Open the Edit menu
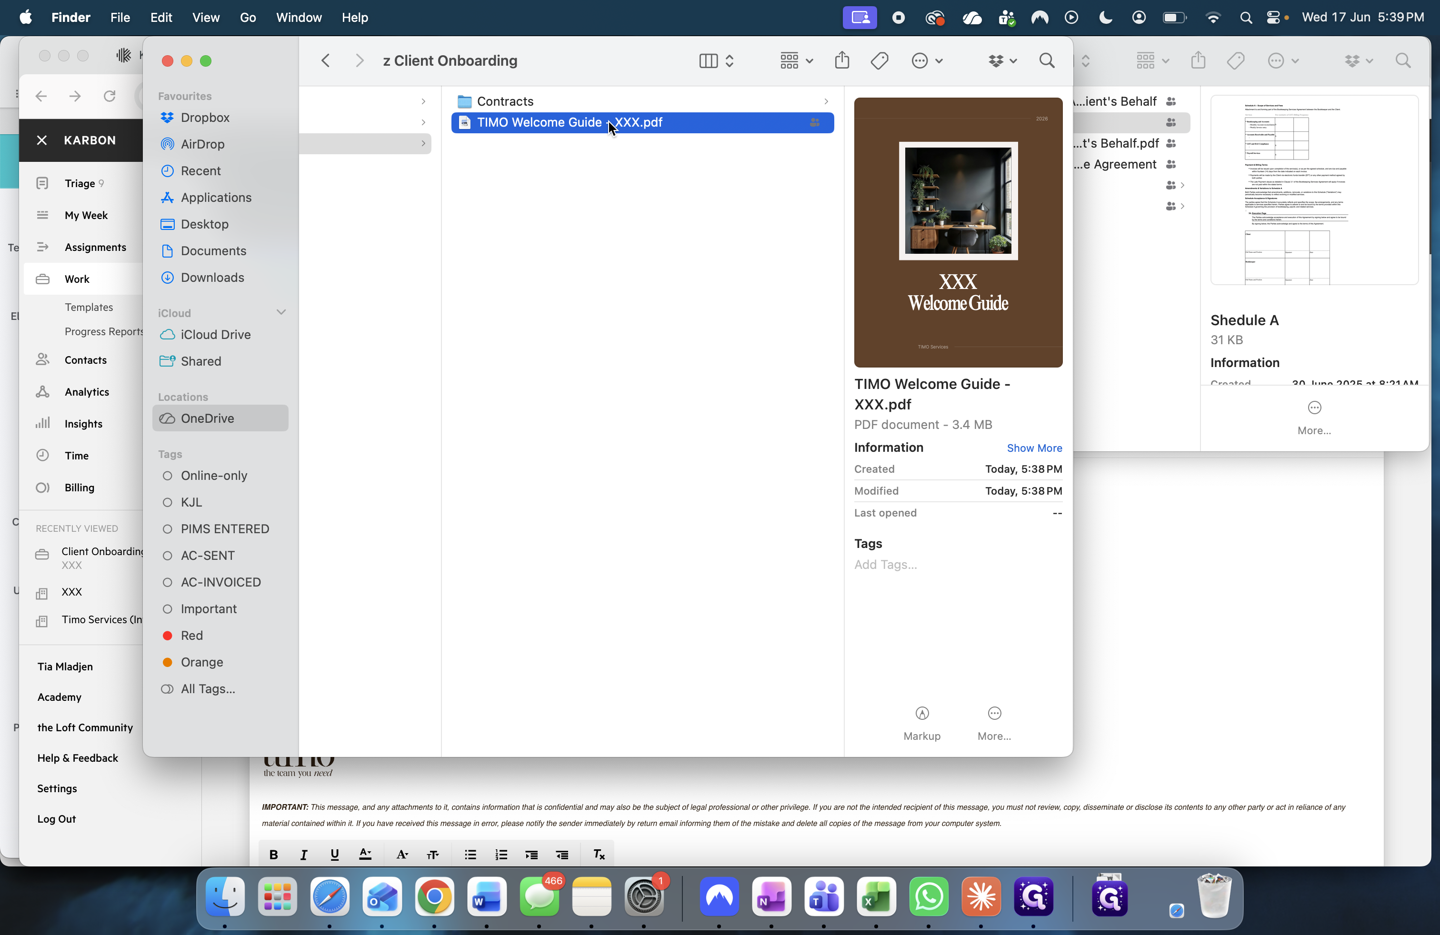 (161, 18)
